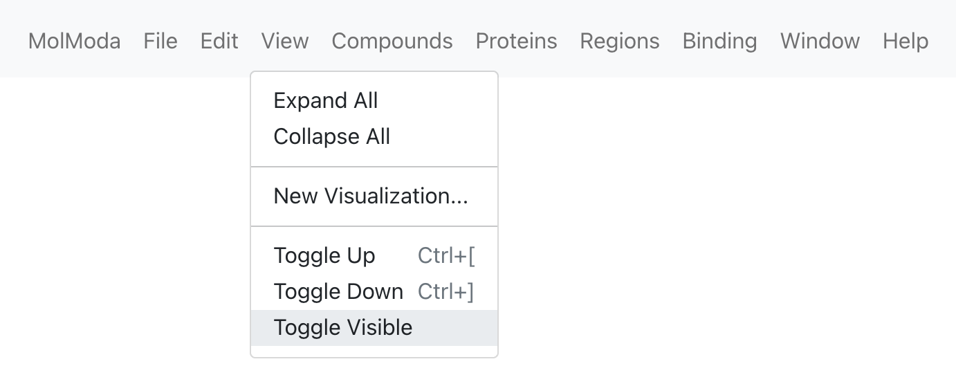The height and width of the screenshot is (375, 956).
Task: Select the Toggle Down entry
Action: [x=374, y=292]
